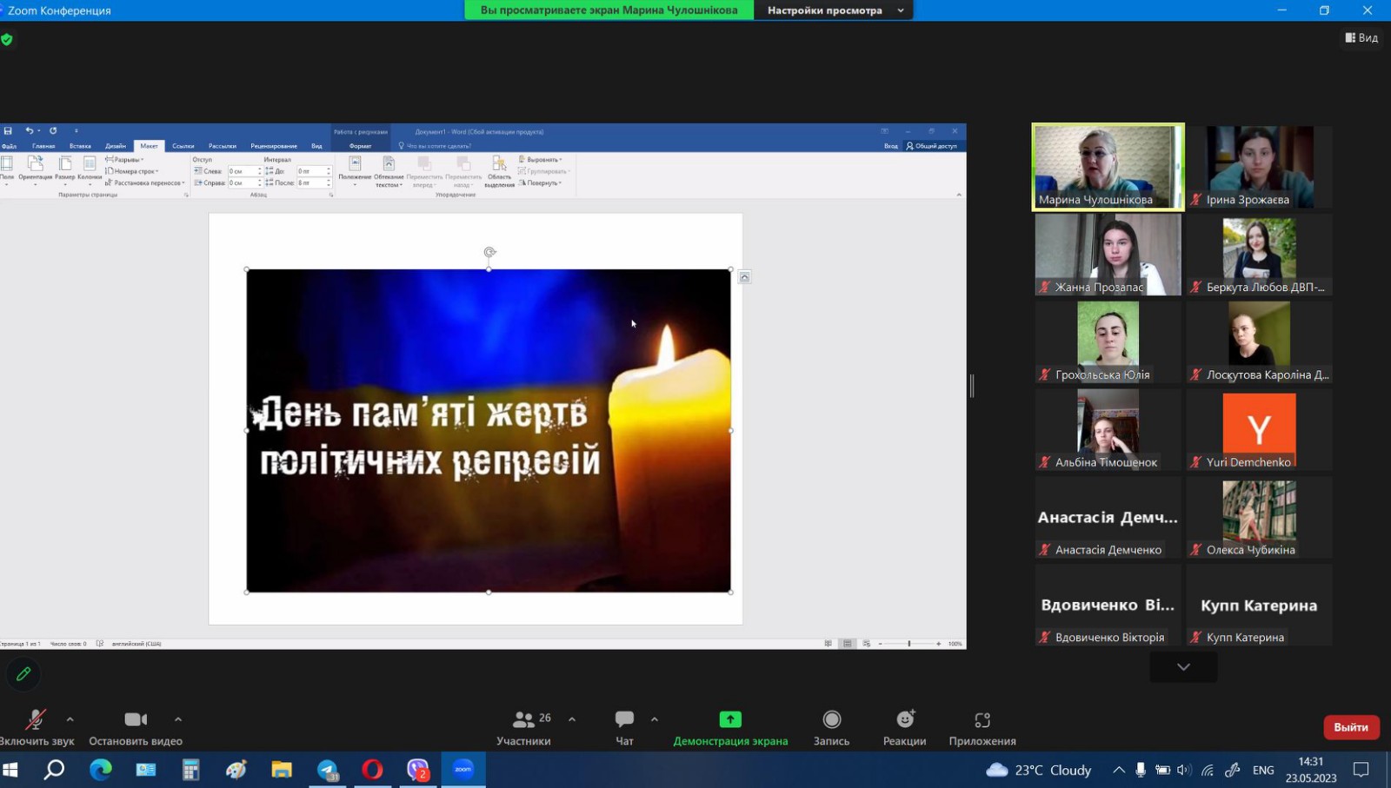
Task: Open the Zoom Chat icon
Action: [624, 719]
